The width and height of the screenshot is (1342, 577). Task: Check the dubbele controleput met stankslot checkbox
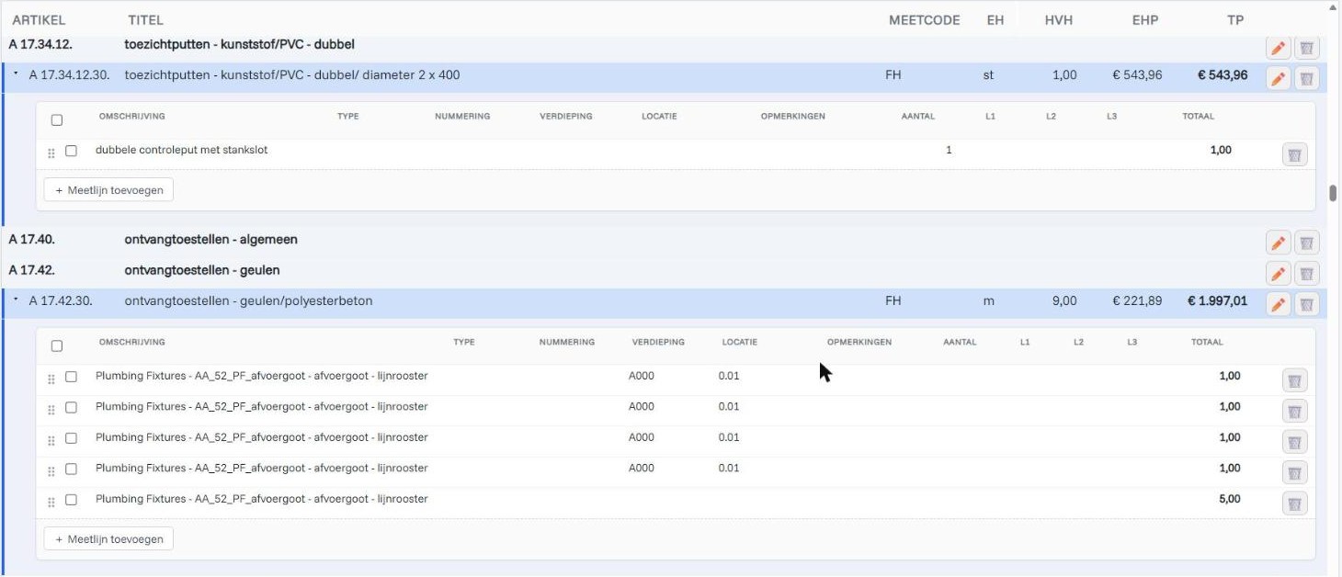(71, 151)
